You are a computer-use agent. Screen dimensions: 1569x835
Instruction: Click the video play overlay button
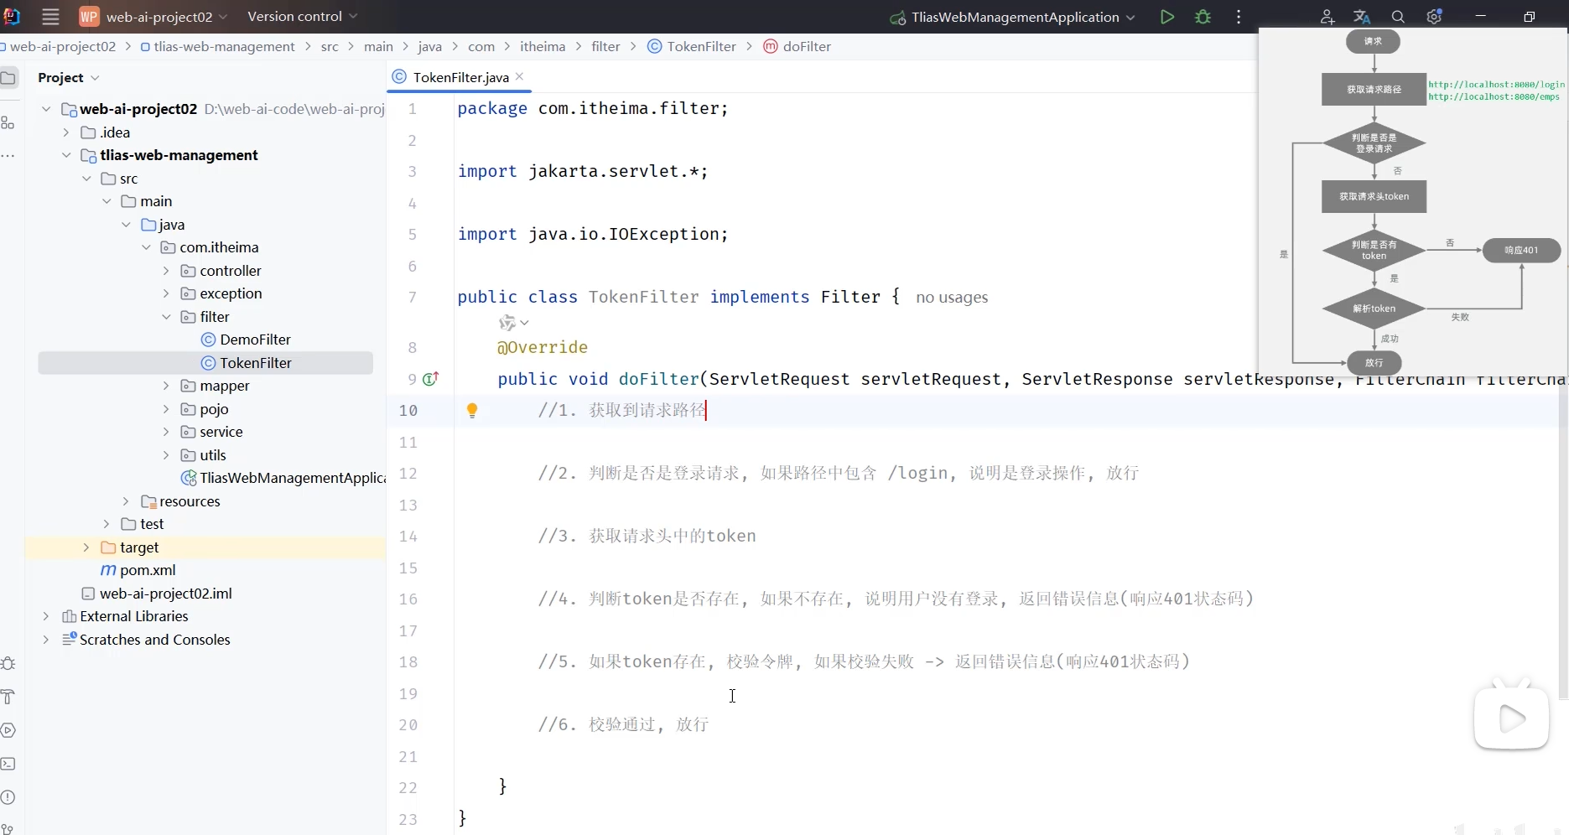[1511, 718]
